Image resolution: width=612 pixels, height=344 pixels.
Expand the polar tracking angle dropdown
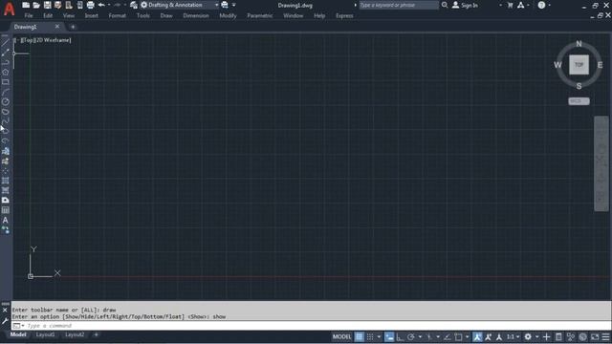point(420,337)
